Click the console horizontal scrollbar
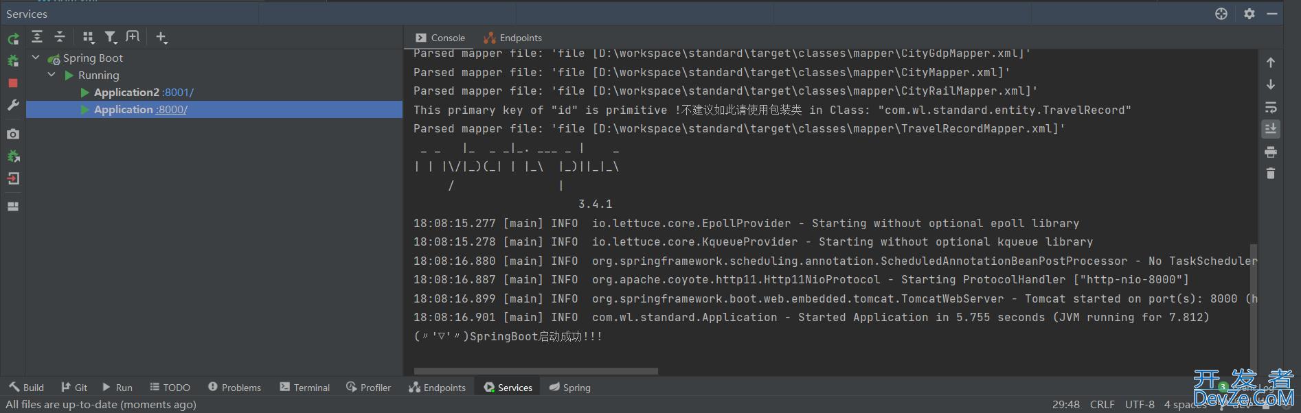The width and height of the screenshot is (1301, 413). click(536, 371)
